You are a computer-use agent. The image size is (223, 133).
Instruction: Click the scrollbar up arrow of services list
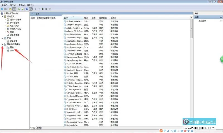click(x=192, y=17)
